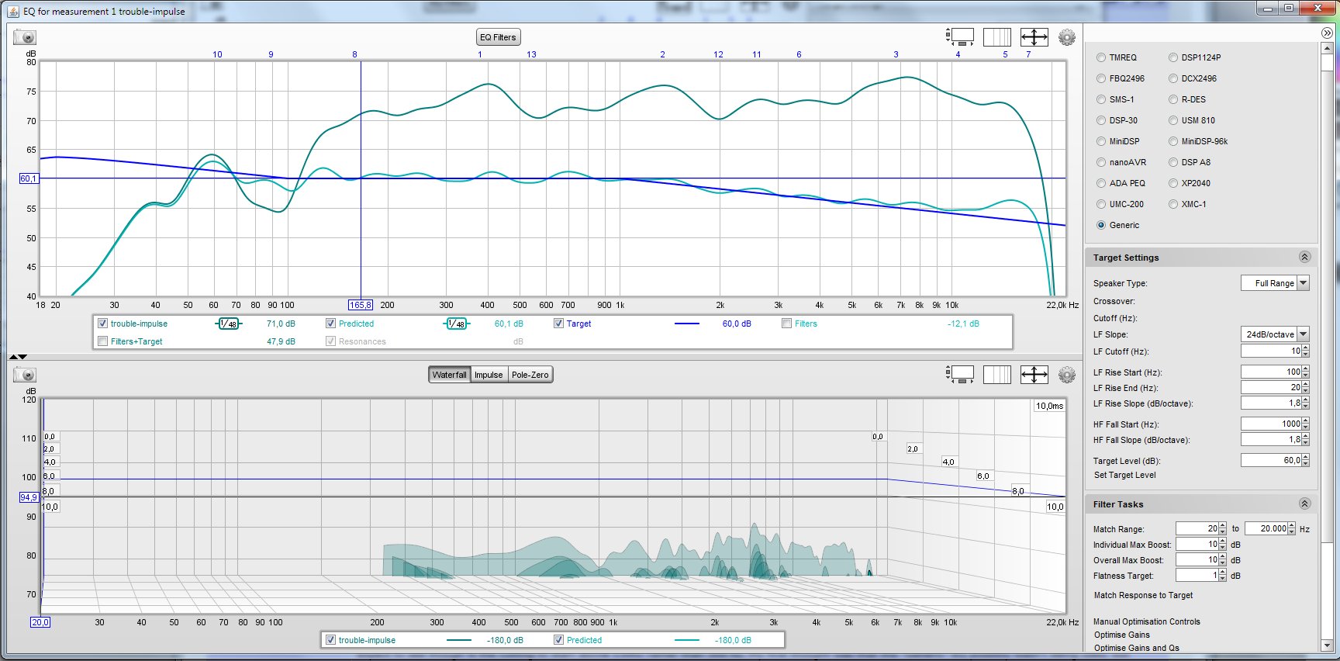Select DCX2496 equaliser radio button

point(1173,78)
